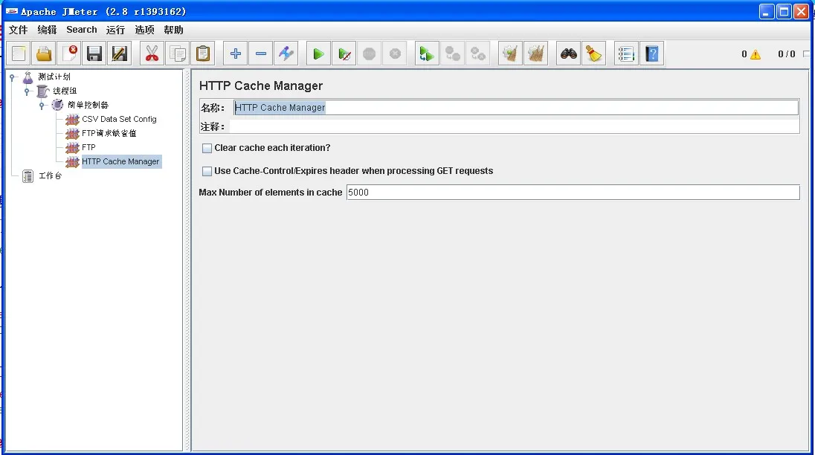Toggle Use Cache-Control/Expires header checkbox
Viewport: 815px width, 455px height.
pyautogui.click(x=207, y=171)
